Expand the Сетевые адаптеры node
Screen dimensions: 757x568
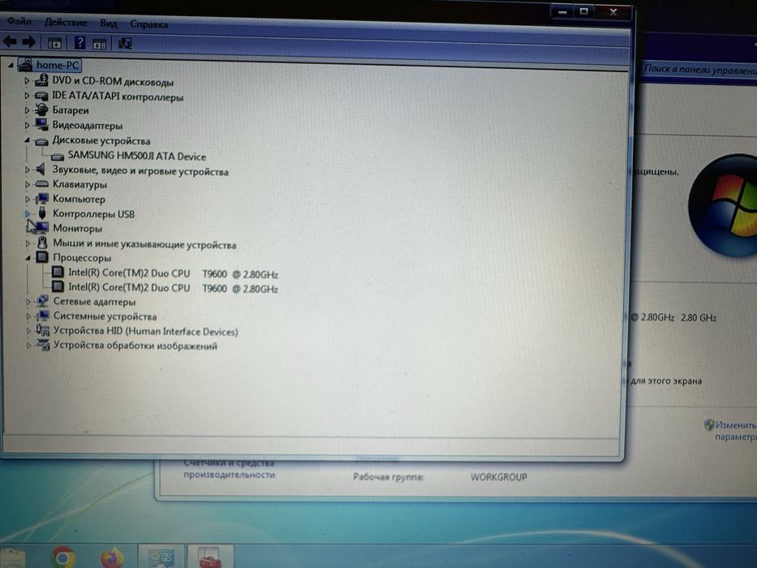(28, 301)
